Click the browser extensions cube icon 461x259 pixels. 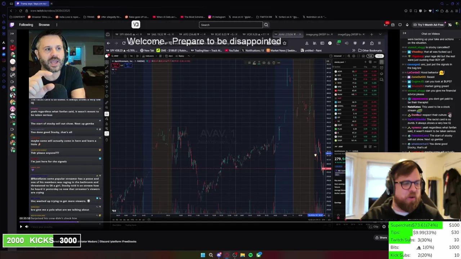(442, 11)
